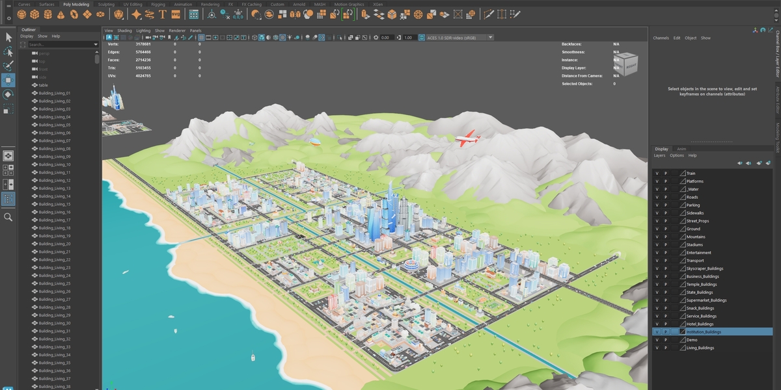Click the SVG import shelf icon
781x390 pixels.
coord(176,14)
